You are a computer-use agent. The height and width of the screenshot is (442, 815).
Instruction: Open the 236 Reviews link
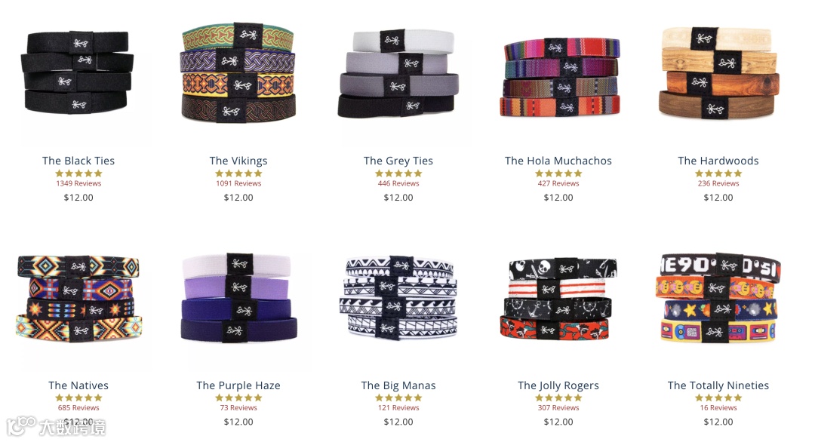(x=718, y=183)
